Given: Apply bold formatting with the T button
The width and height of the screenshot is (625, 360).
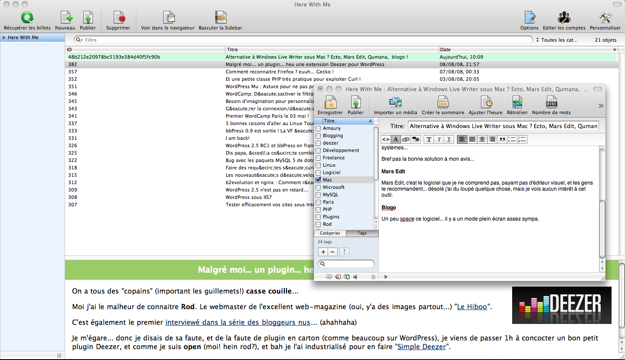Looking at the screenshot, I should coord(429,139).
